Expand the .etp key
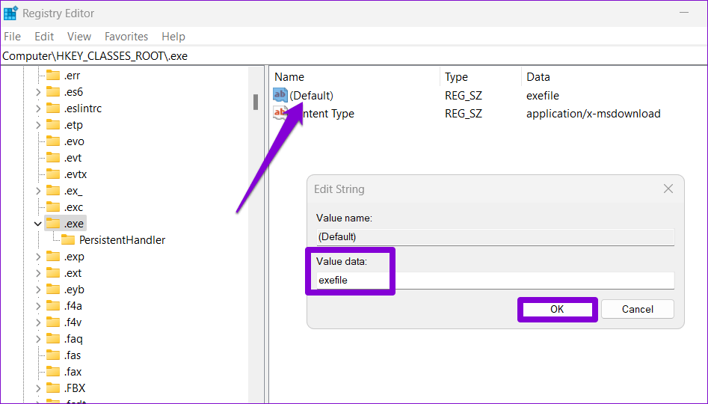Viewport: 708px width, 404px height. [38, 125]
